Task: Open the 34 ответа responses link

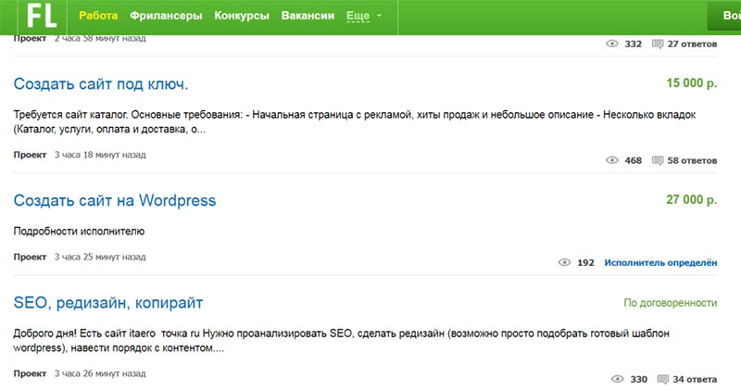Action: (695, 379)
